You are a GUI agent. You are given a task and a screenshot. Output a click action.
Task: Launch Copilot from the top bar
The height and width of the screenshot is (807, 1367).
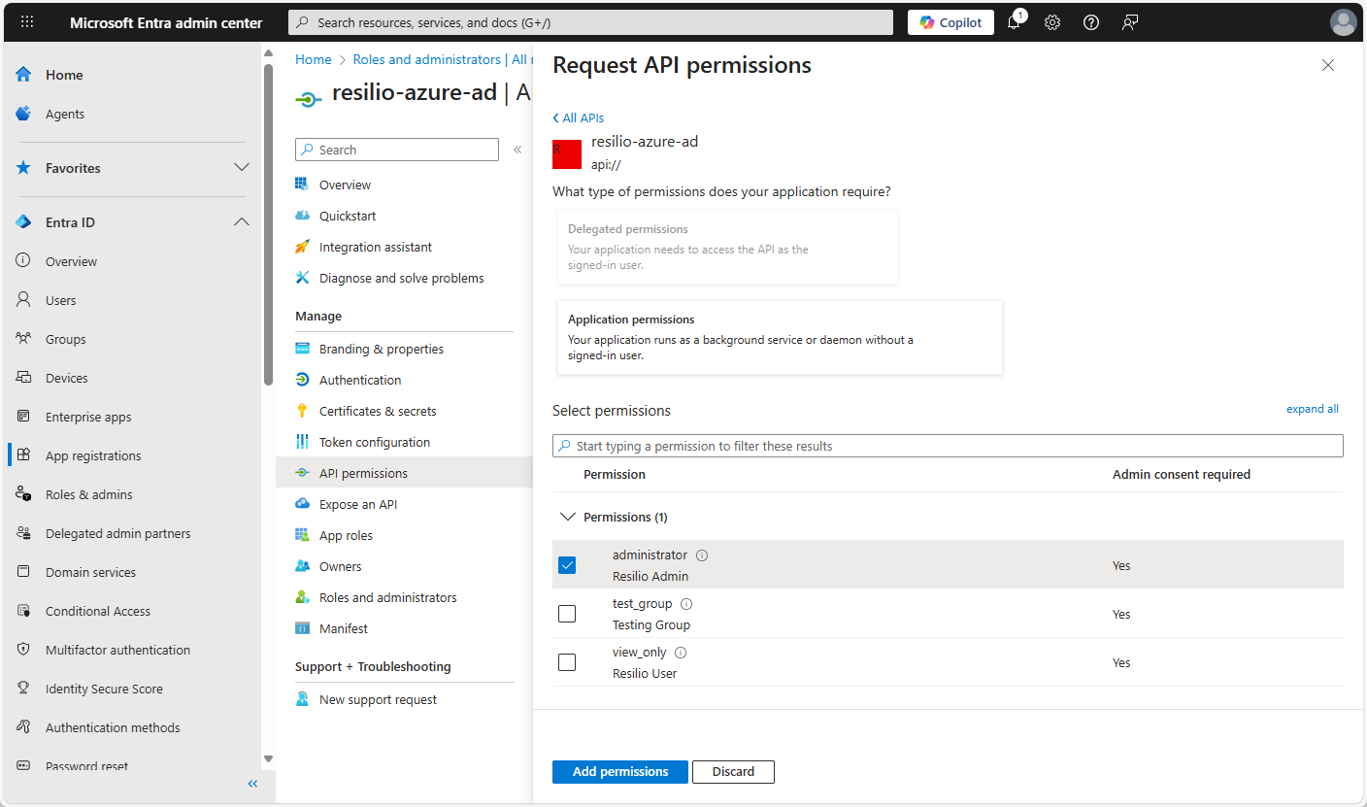click(950, 21)
